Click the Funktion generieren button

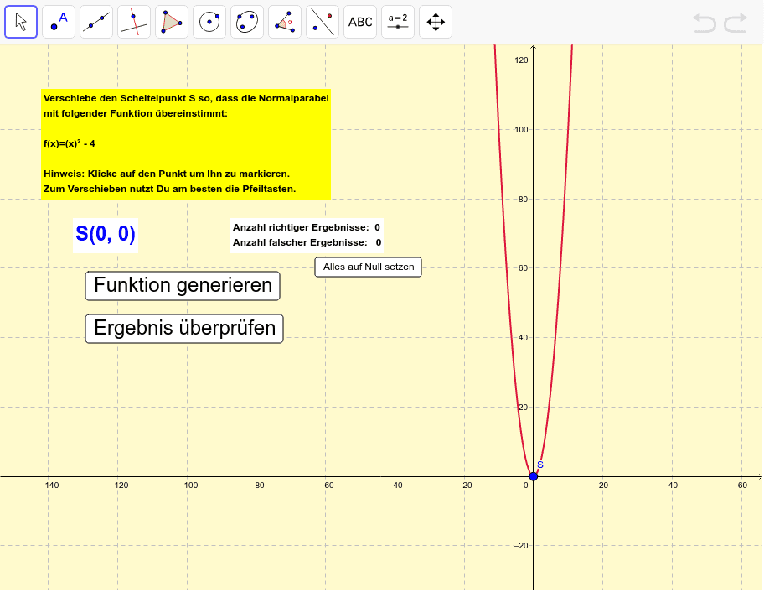183,286
